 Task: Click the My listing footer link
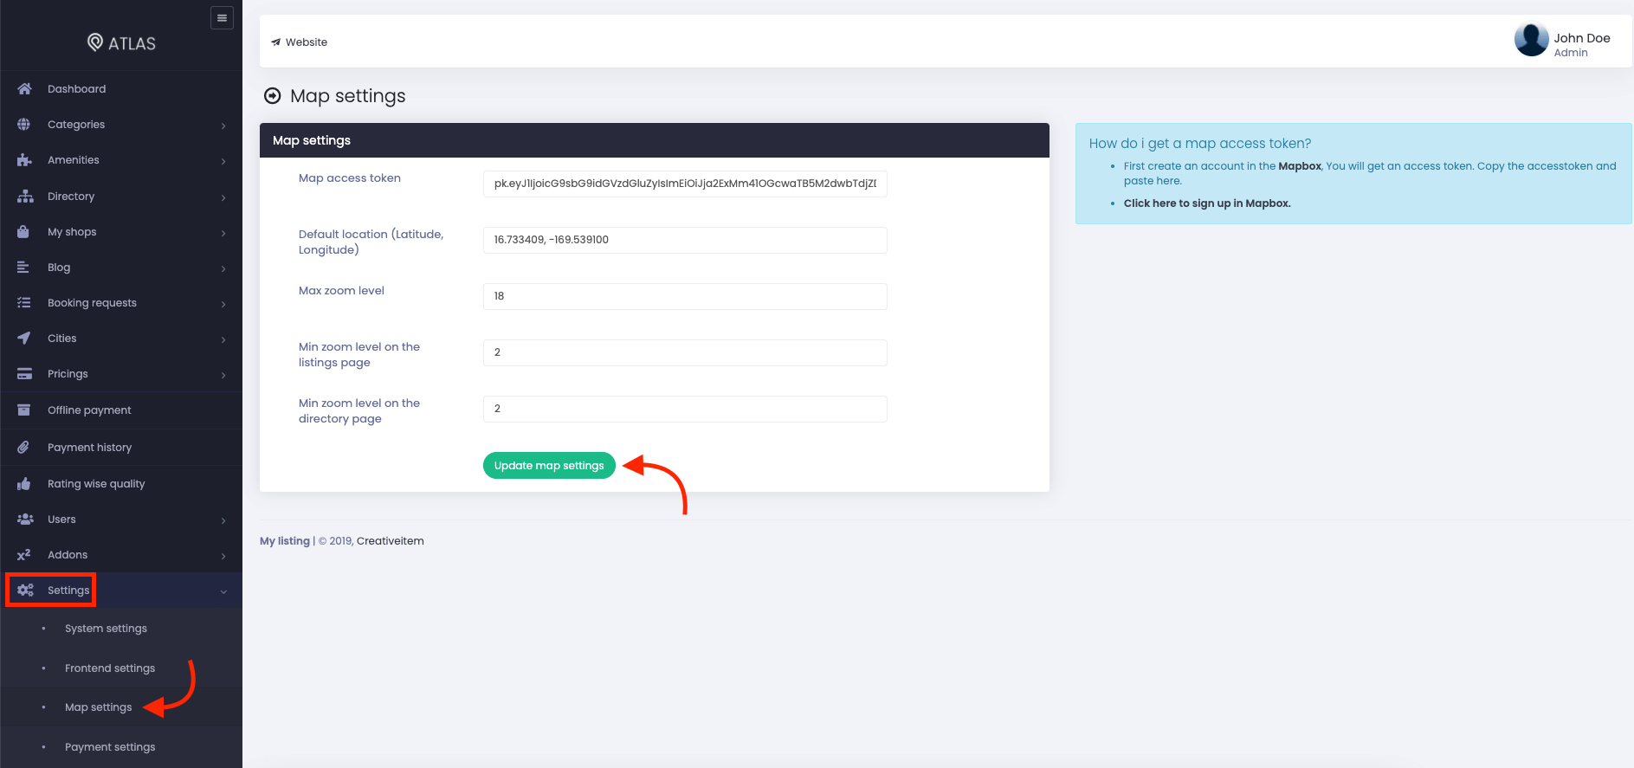(x=285, y=541)
